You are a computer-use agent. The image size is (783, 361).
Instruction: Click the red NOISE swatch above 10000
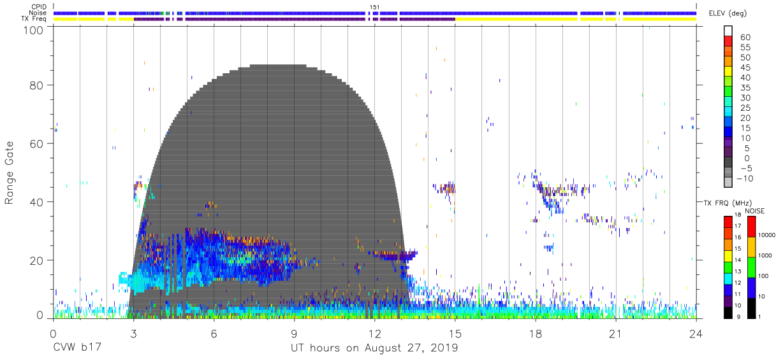[752, 226]
